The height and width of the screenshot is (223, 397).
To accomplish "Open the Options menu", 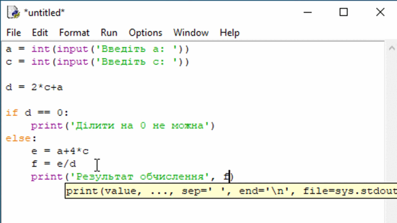I will click(145, 33).
